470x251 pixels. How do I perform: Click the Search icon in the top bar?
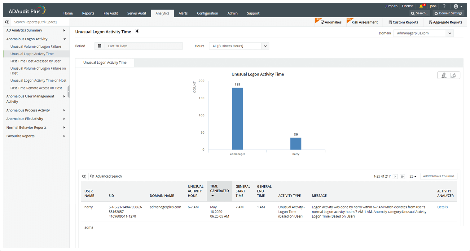(x=419, y=13)
